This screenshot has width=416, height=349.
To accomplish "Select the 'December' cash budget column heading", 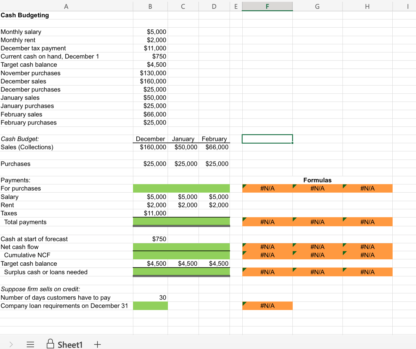I will (150, 139).
